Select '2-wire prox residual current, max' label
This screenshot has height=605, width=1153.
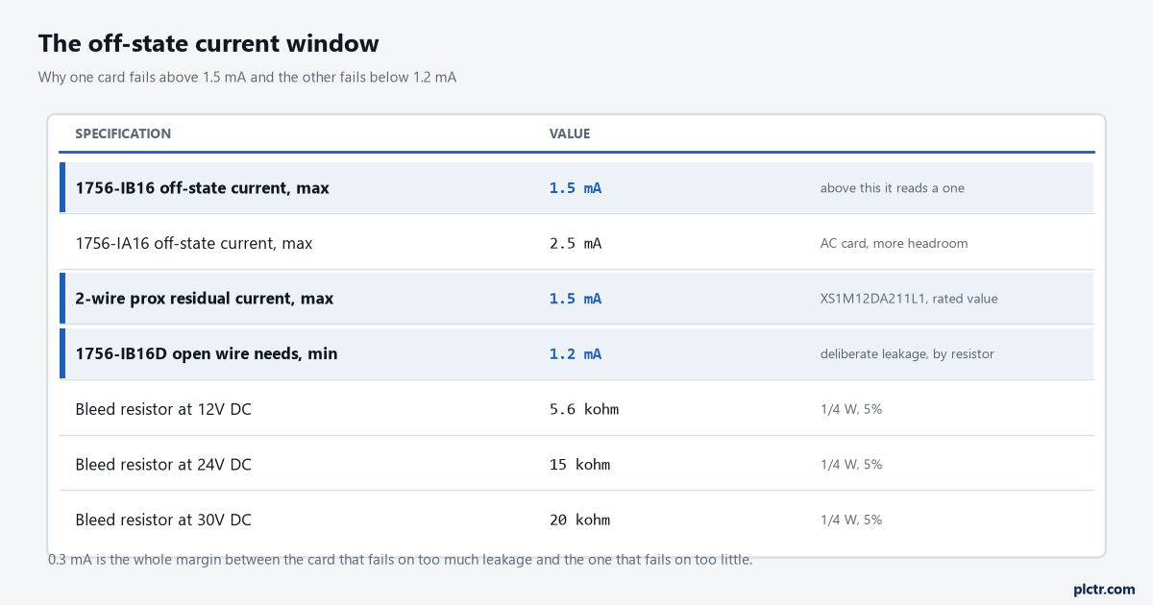tap(205, 299)
